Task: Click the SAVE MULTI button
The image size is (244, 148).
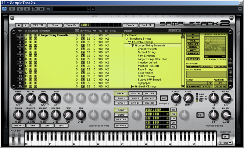Action: pyautogui.click(x=19, y=126)
